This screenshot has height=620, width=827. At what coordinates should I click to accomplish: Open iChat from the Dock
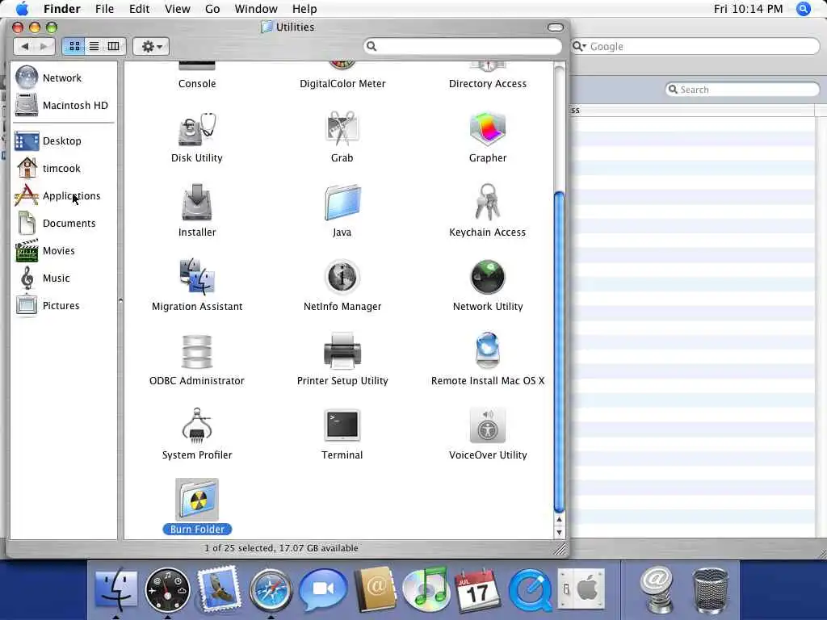pos(323,589)
